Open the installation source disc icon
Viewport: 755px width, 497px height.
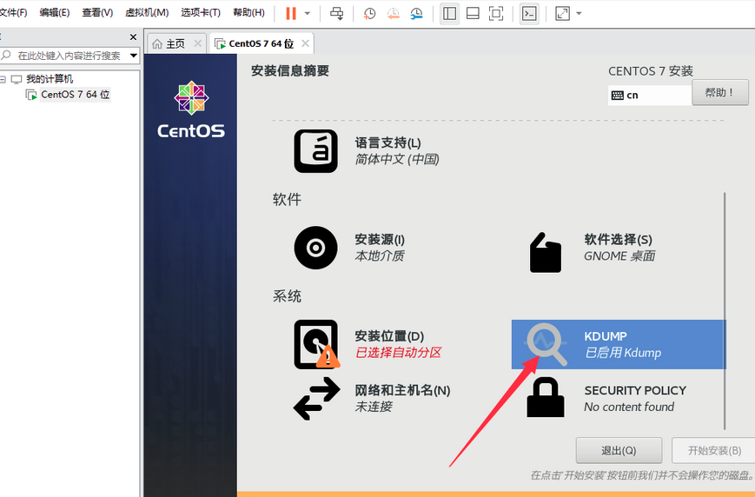[x=316, y=248]
